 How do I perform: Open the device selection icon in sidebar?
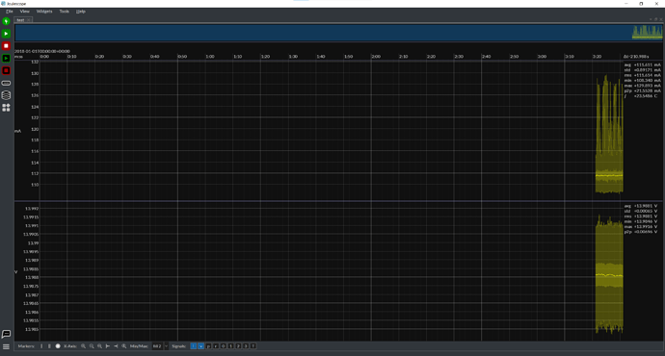6,83
